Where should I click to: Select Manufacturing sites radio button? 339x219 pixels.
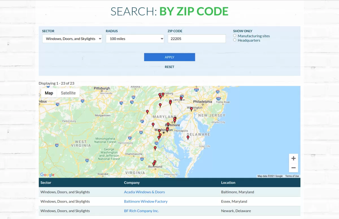click(x=235, y=36)
